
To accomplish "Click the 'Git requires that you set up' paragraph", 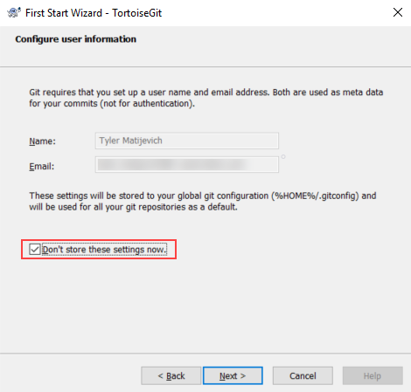I will (205, 98).
